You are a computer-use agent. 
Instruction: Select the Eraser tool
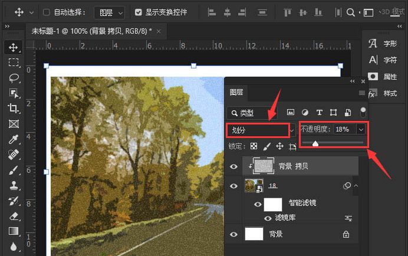[x=13, y=216]
